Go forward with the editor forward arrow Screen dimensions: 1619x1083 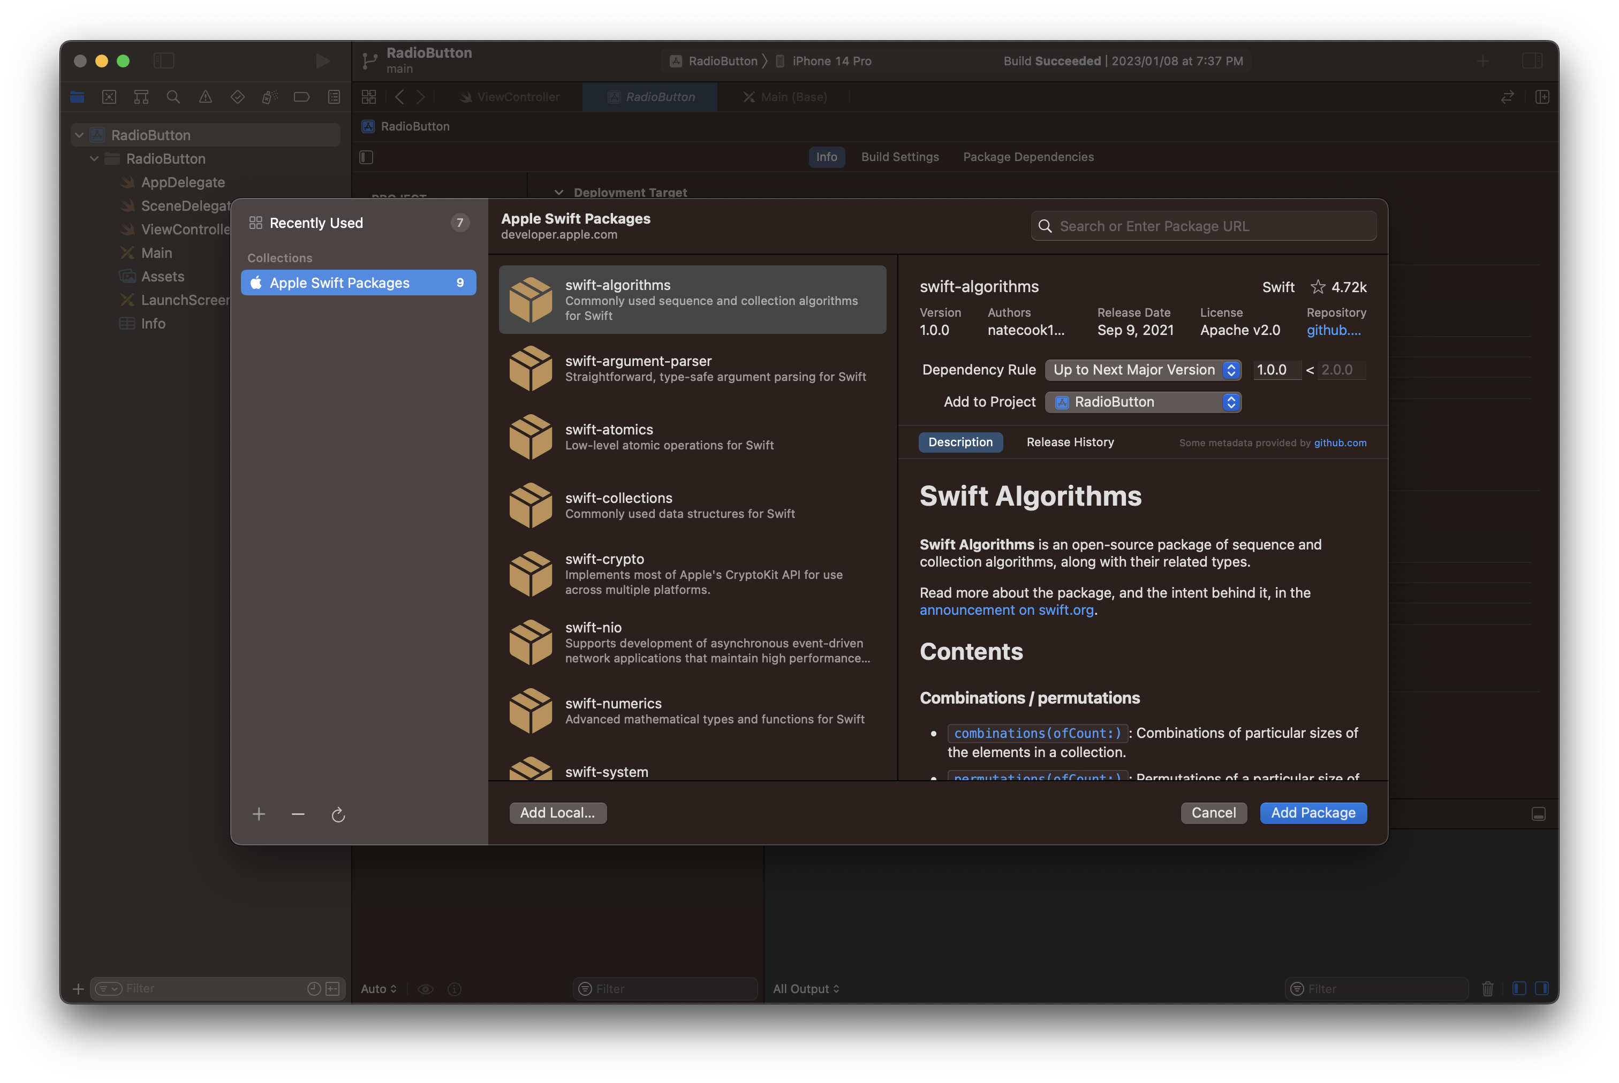tap(420, 97)
